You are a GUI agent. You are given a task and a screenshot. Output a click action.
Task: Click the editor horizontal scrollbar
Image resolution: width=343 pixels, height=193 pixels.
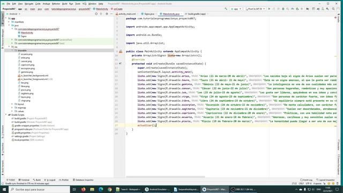166,177
